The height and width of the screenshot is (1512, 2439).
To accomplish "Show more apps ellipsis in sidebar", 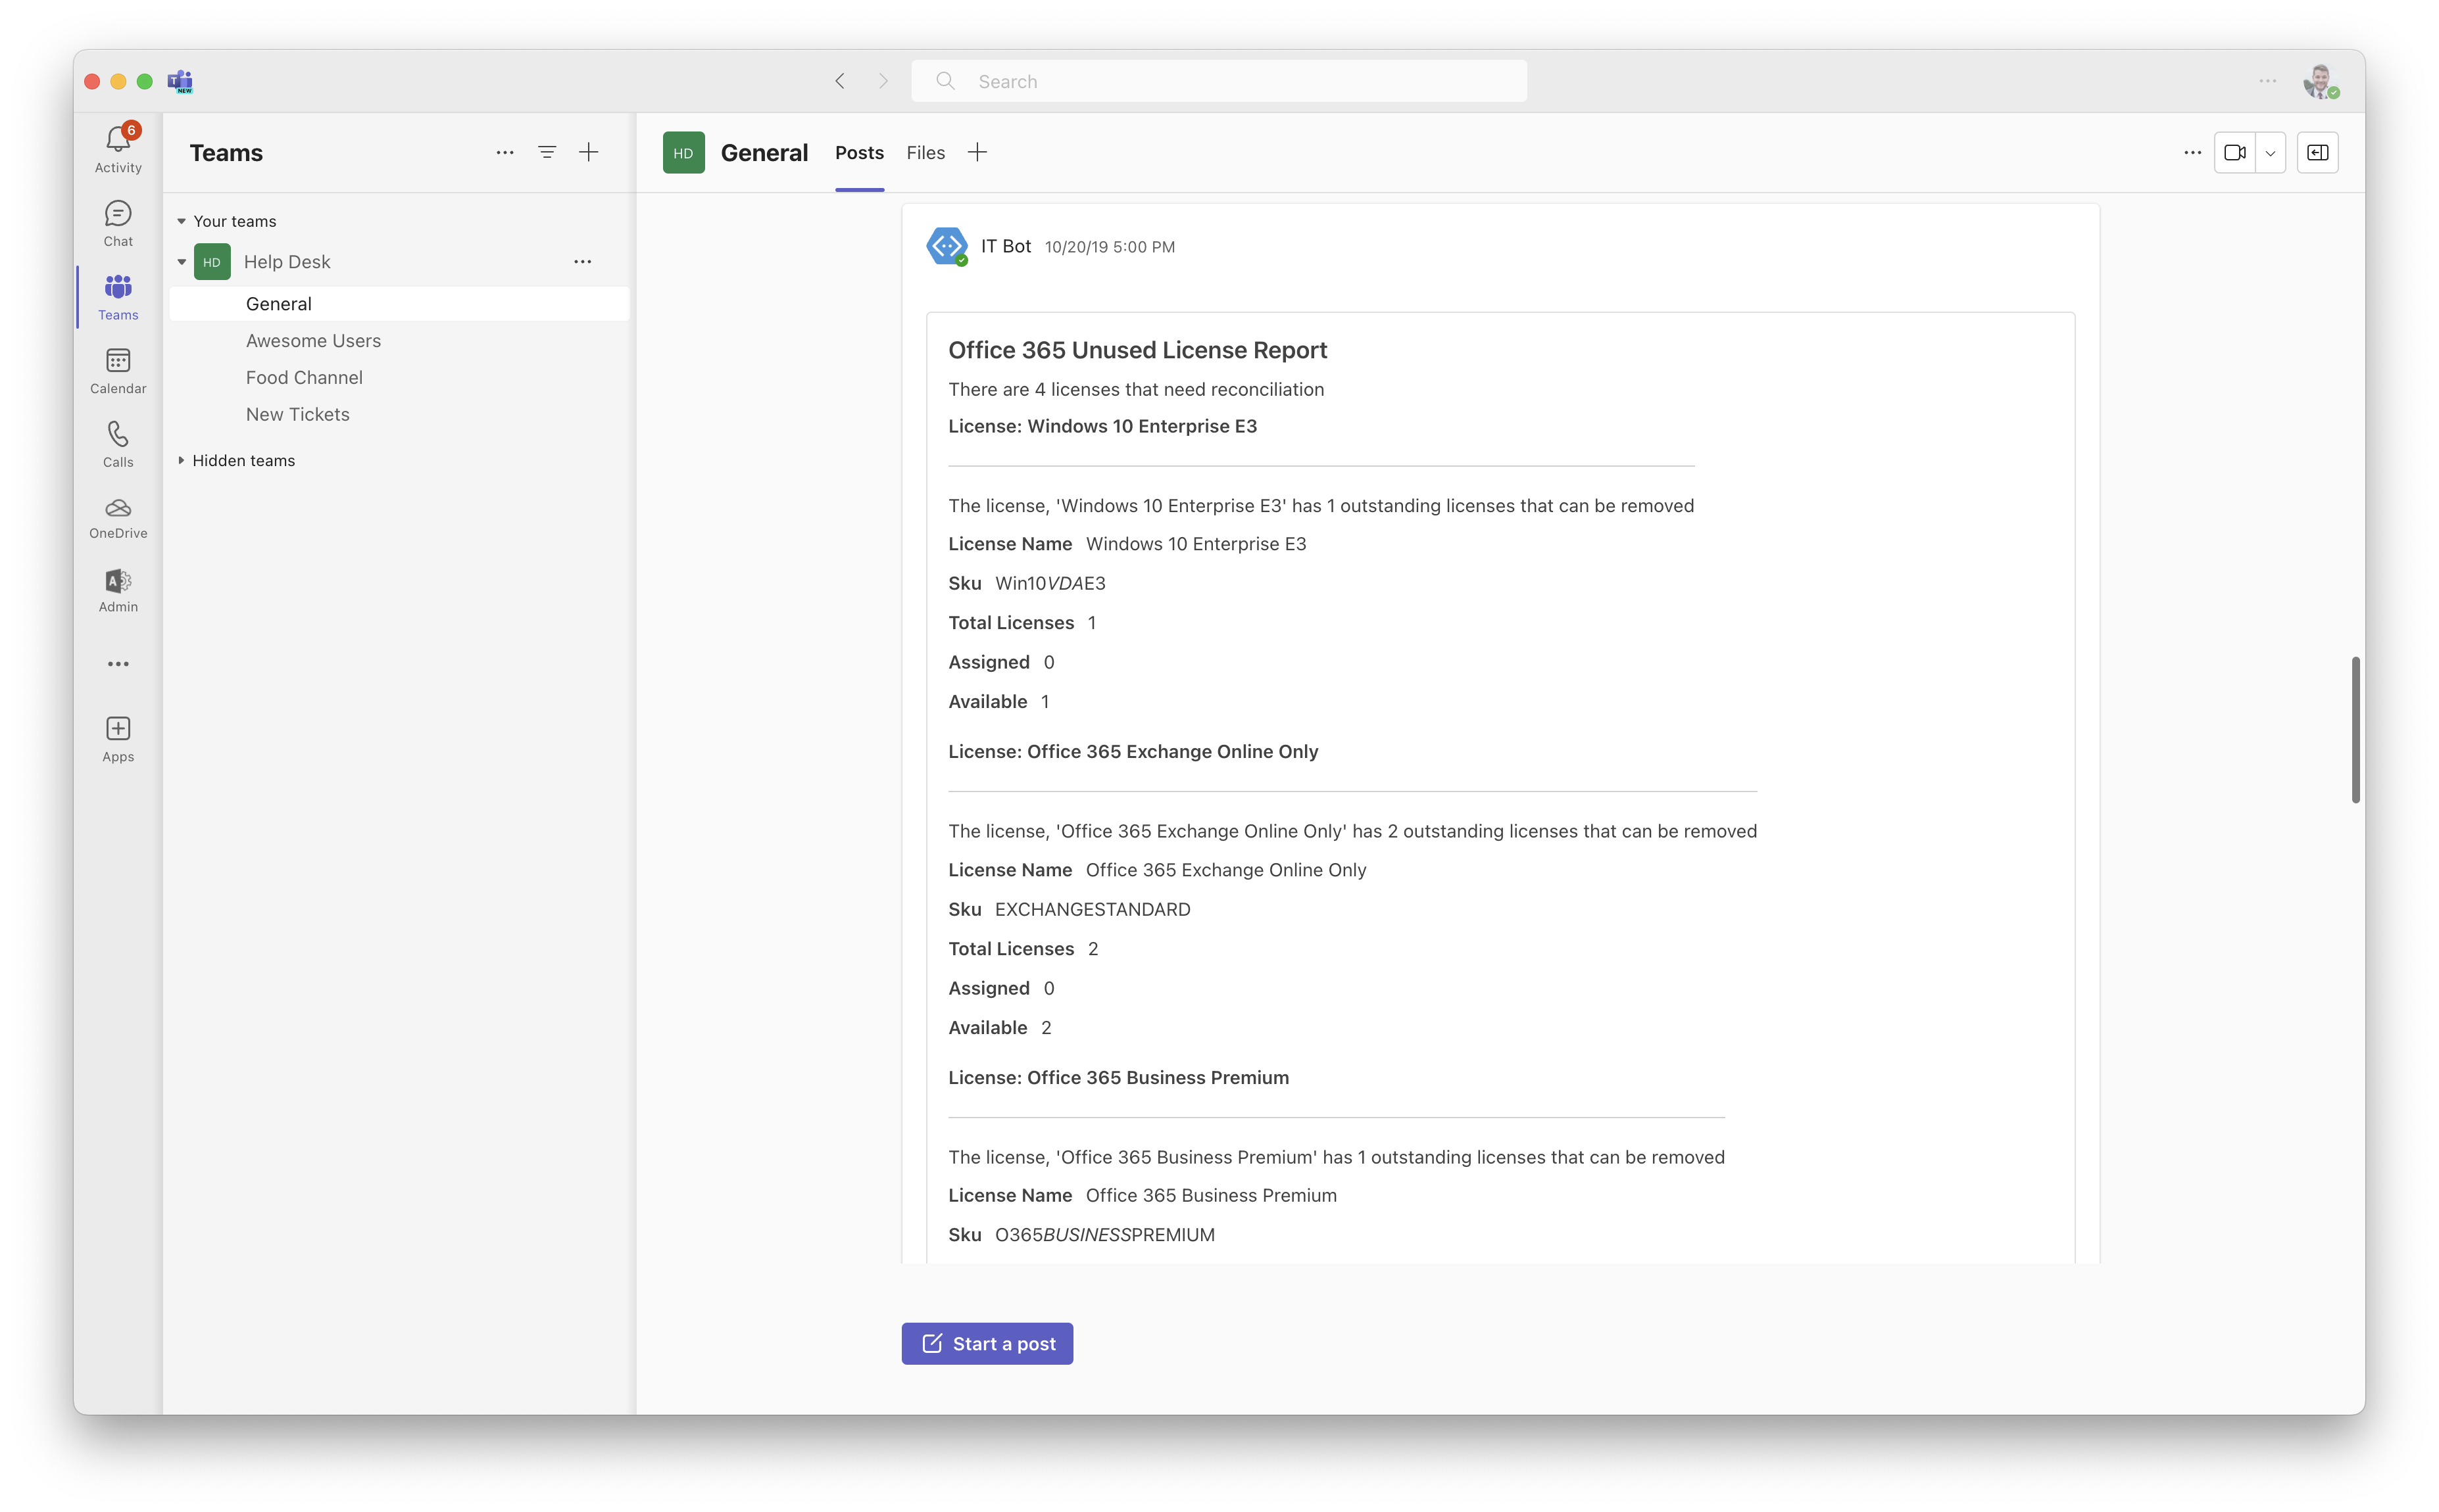I will click(118, 664).
